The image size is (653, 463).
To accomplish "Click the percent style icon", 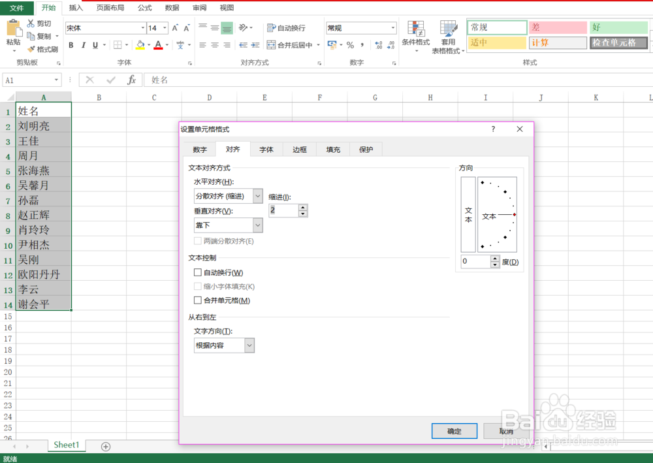I will coord(350,45).
